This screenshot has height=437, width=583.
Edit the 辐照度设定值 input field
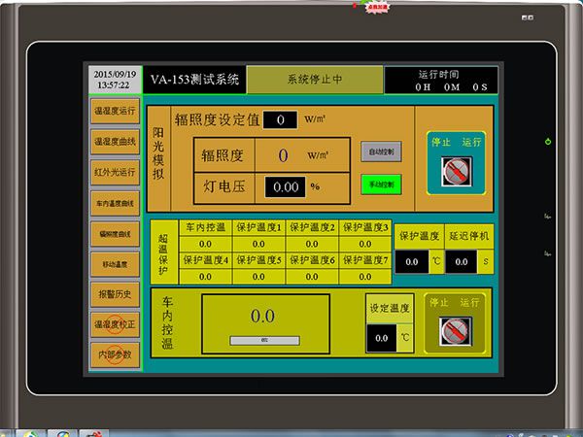coord(281,119)
